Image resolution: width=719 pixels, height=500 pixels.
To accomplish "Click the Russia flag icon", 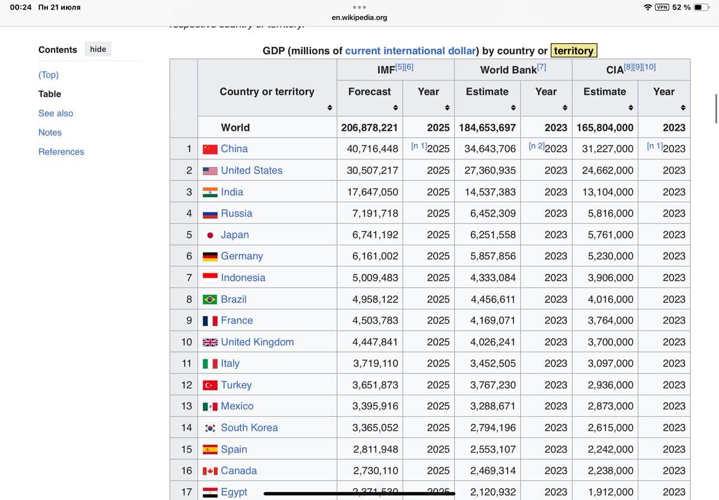I will click(x=210, y=214).
